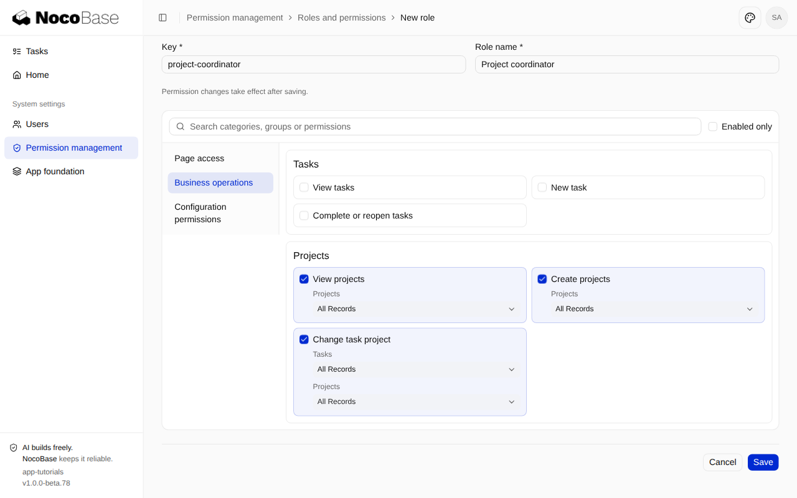
Task: Open the theme palette icon
Action: pyautogui.click(x=750, y=17)
